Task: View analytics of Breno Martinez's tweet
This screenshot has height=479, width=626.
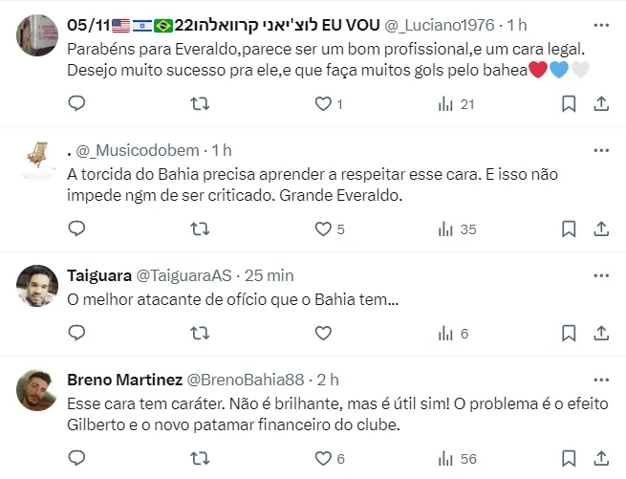Action: click(x=445, y=460)
